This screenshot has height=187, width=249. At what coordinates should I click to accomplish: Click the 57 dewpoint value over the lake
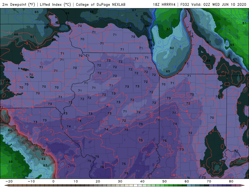[168, 29]
